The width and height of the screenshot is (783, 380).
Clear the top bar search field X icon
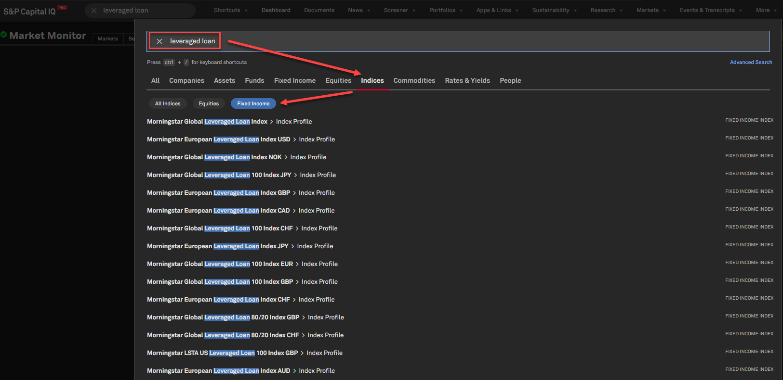pos(94,11)
